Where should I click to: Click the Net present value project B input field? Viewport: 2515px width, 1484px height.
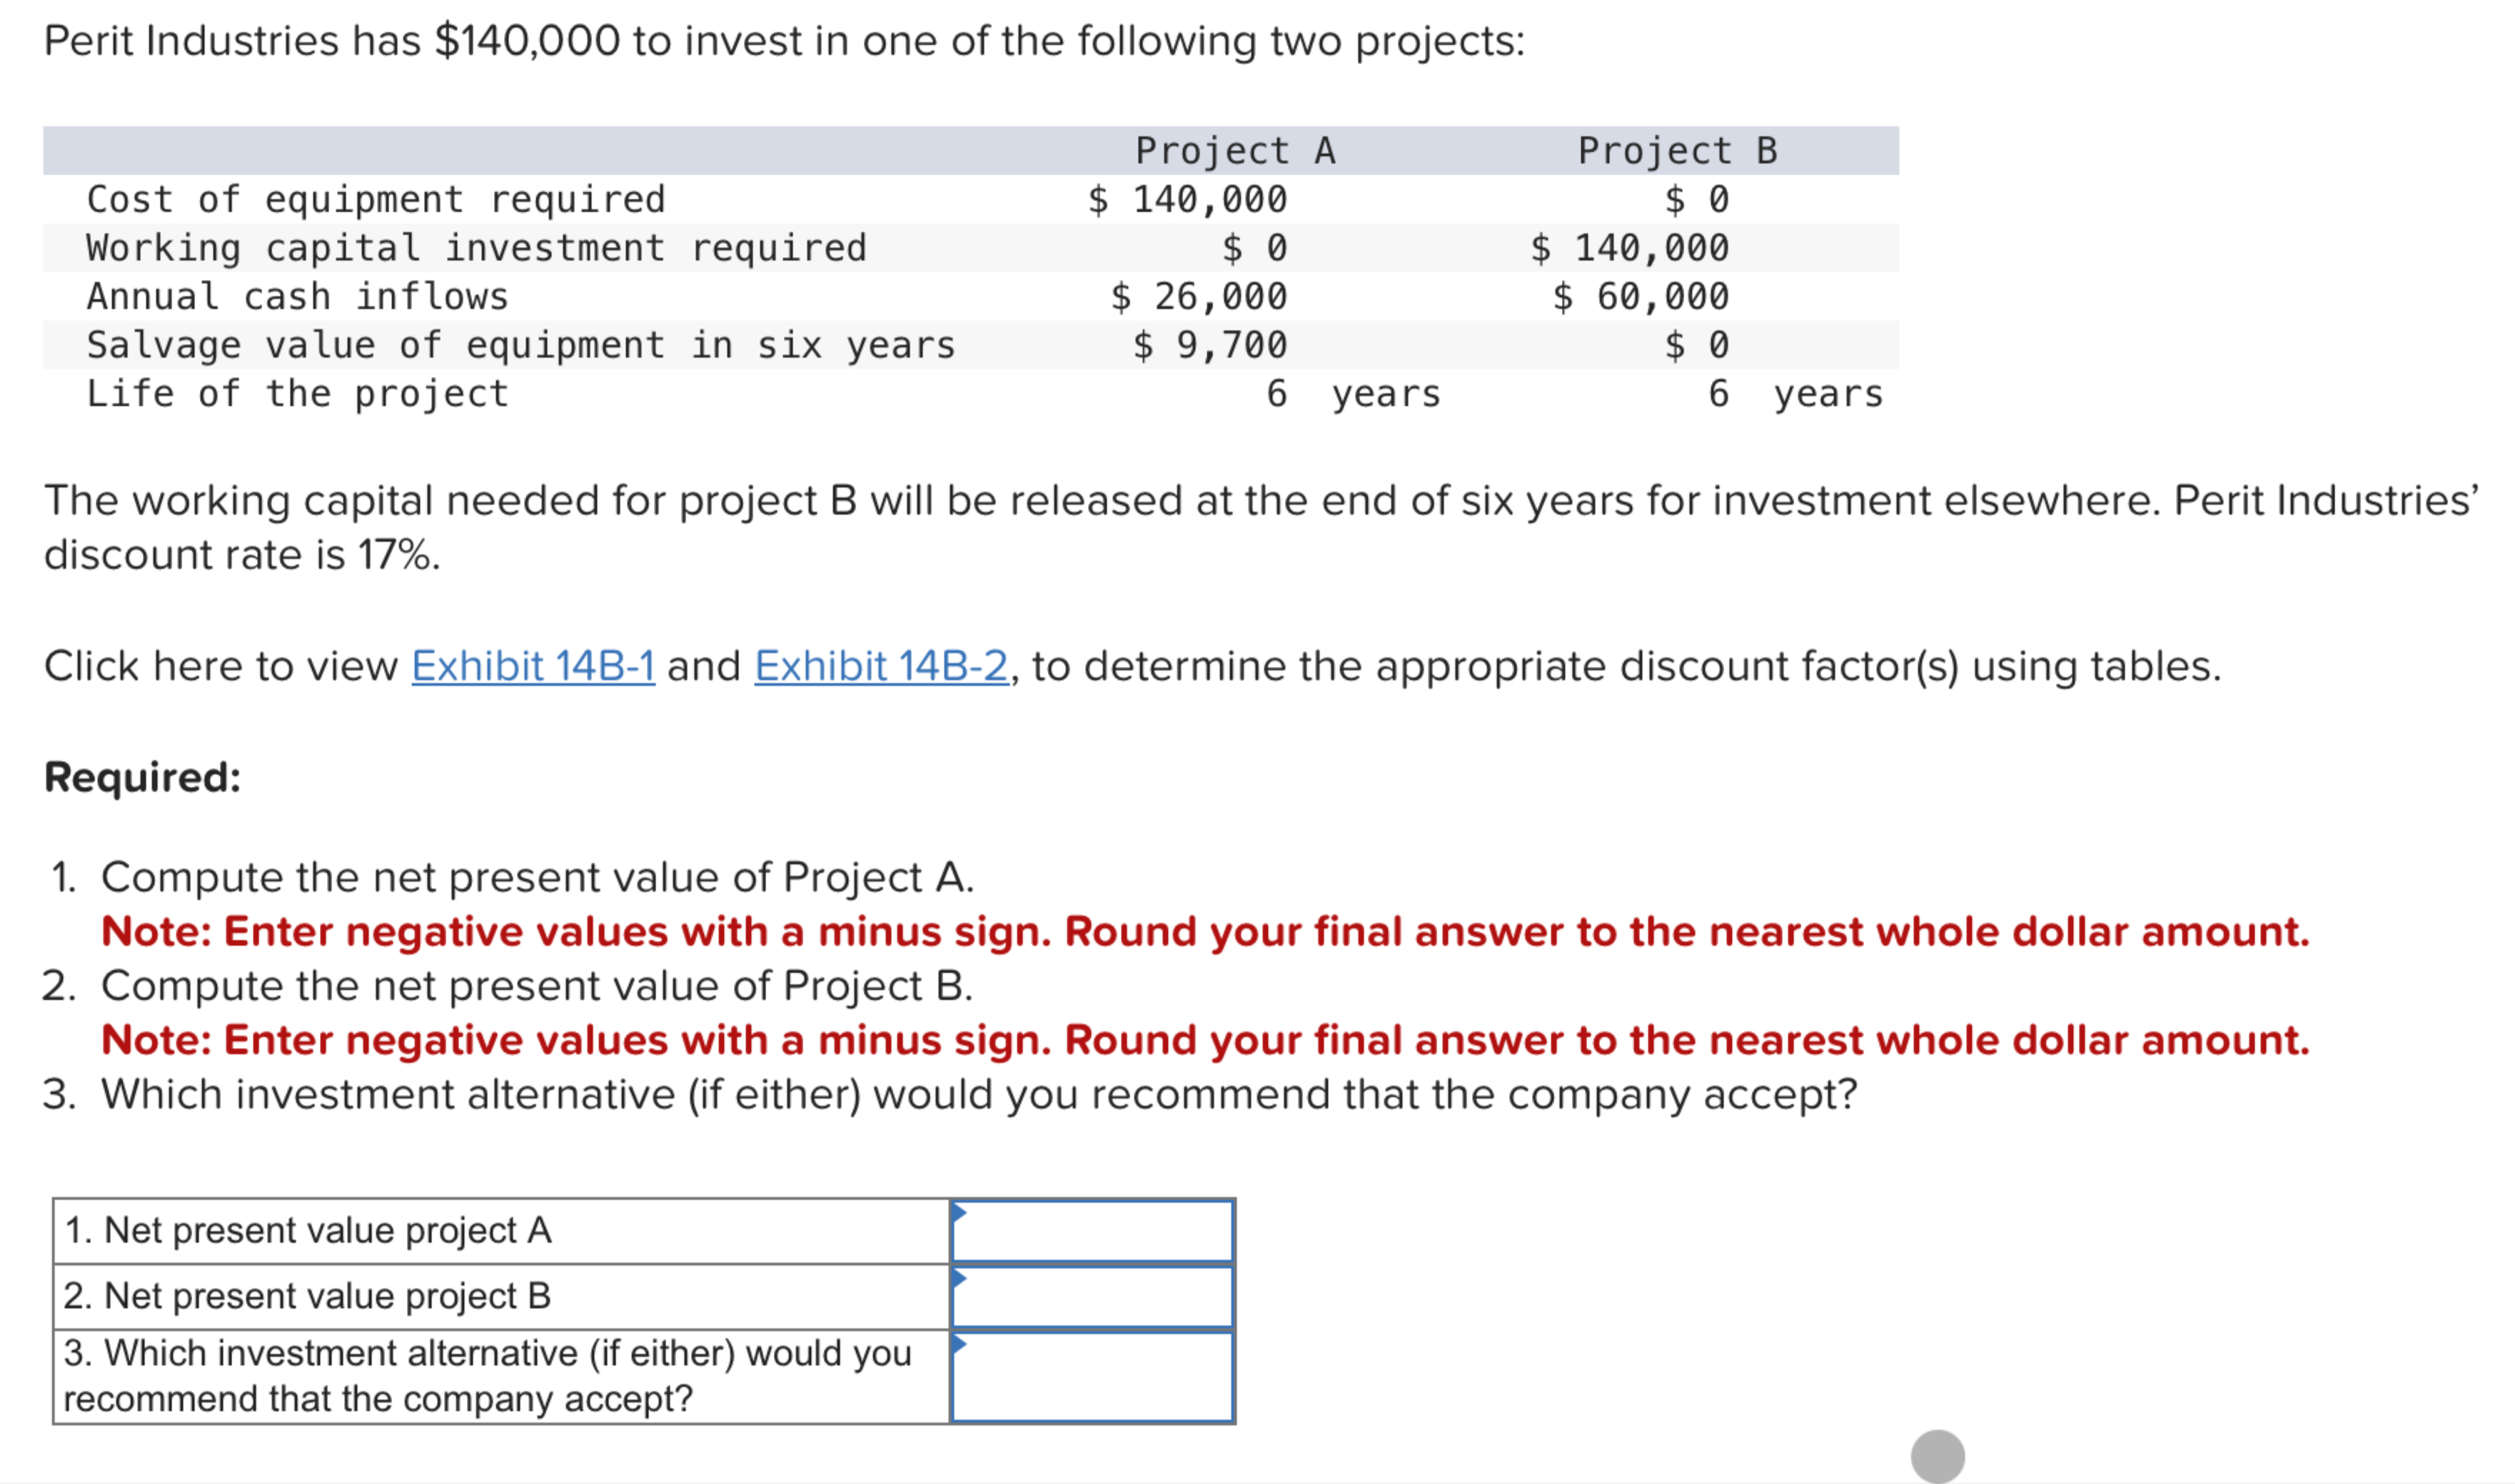coord(1093,1296)
